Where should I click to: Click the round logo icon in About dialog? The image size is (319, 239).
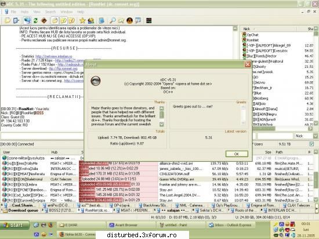click(96, 81)
